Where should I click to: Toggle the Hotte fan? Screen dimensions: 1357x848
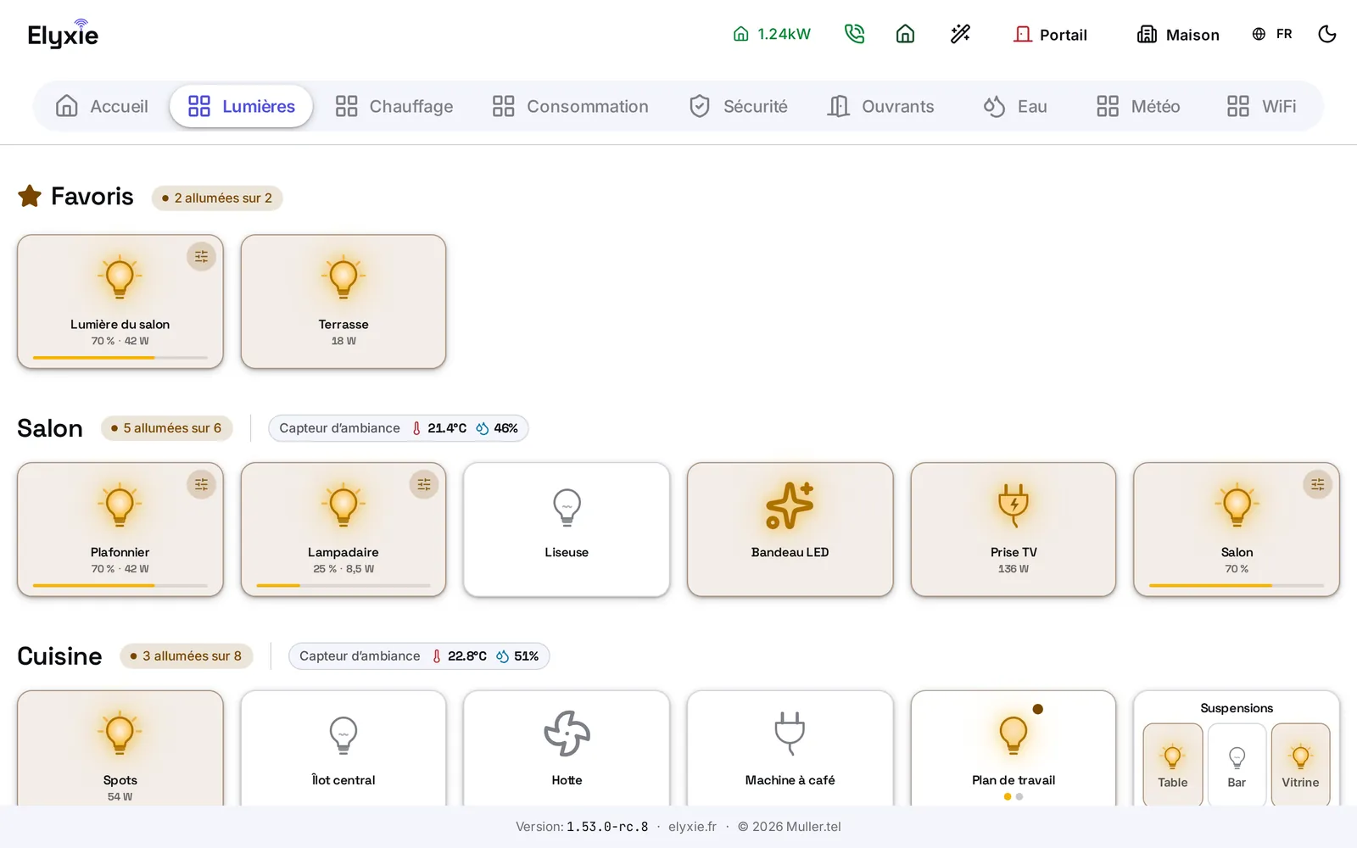(567, 750)
